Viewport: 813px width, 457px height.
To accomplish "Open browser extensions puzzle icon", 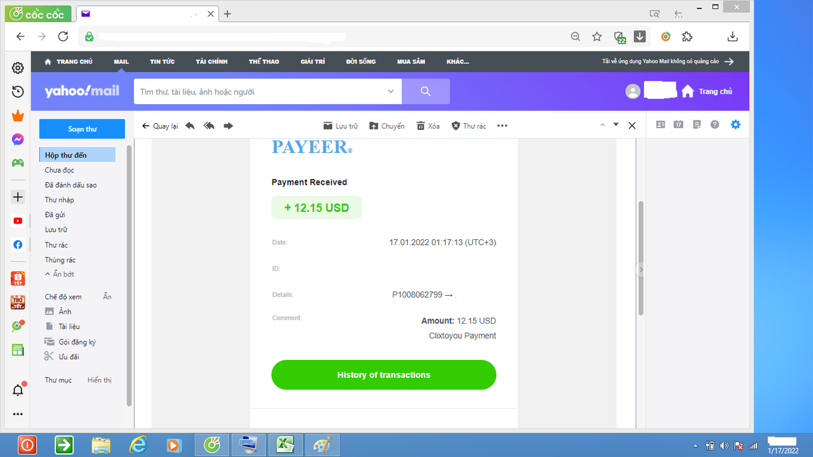I will click(687, 37).
